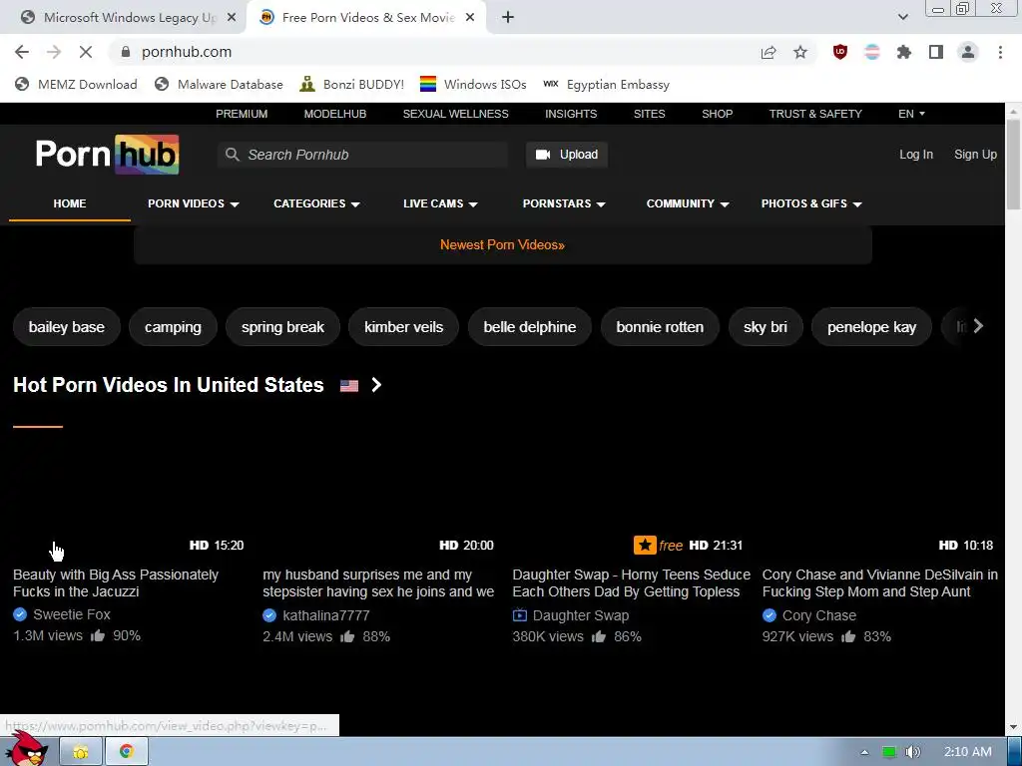Close the Microsoft Windows Legacy Update tab

click(x=232, y=18)
